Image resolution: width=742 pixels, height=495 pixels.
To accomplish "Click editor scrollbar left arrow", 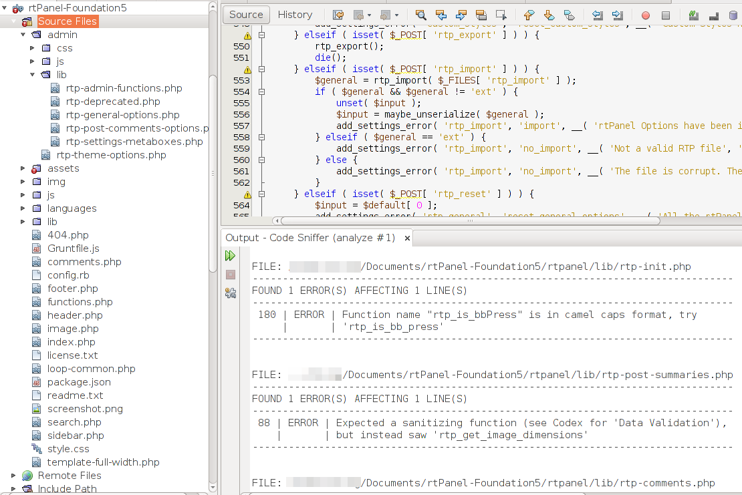I will tap(276, 221).
